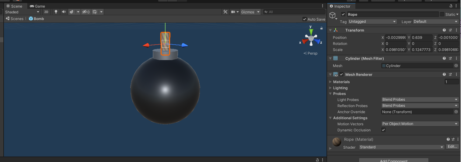Uncheck the Rope active checkbox
The image size is (461, 162).
(x=343, y=14)
